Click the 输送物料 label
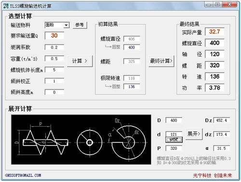The width and height of the screenshot is (241, 182). pos(20,25)
